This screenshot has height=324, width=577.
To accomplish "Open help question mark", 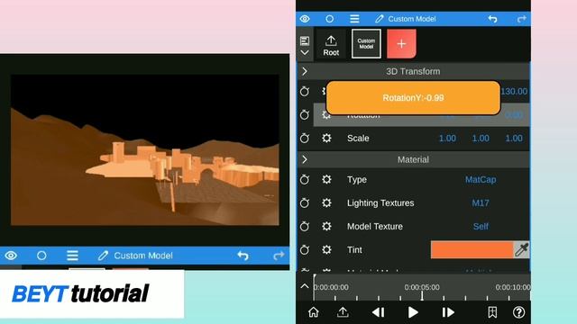I will pyautogui.click(x=519, y=312).
